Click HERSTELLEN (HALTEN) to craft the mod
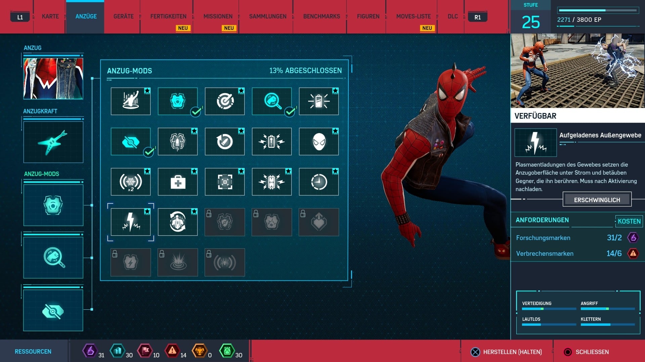 click(x=507, y=352)
